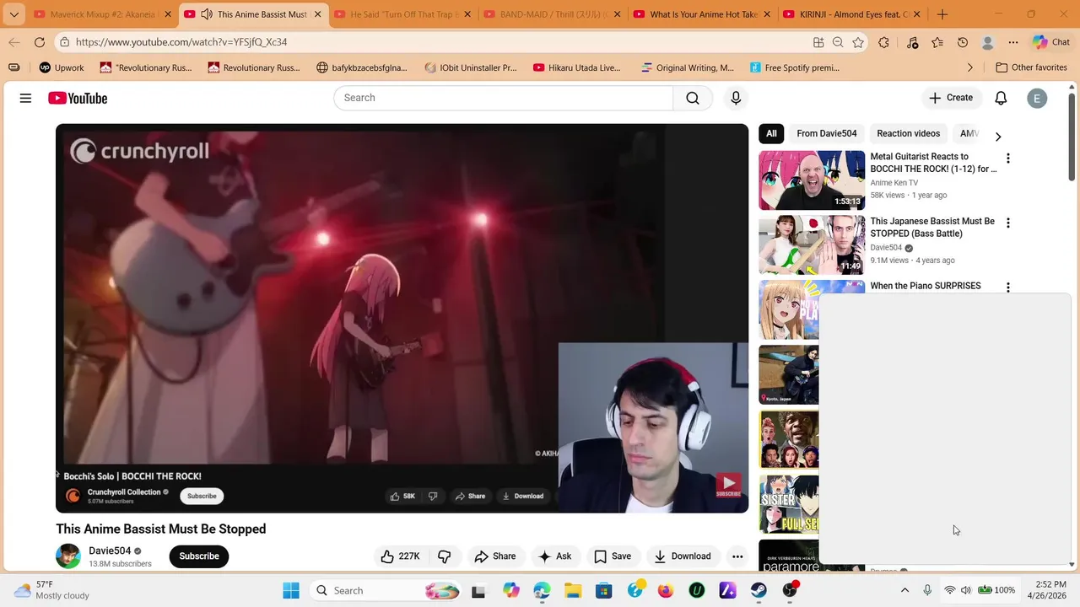Show more filter chips with right arrow
1080x607 pixels.
[998, 136]
